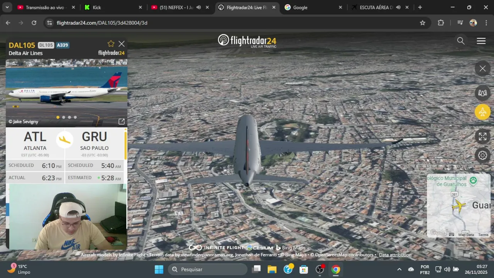The width and height of the screenshot is (494, 278).
Task: Toggle fullscreen for the 3D view
Action: pyautogui.click(x=482, y=136)
